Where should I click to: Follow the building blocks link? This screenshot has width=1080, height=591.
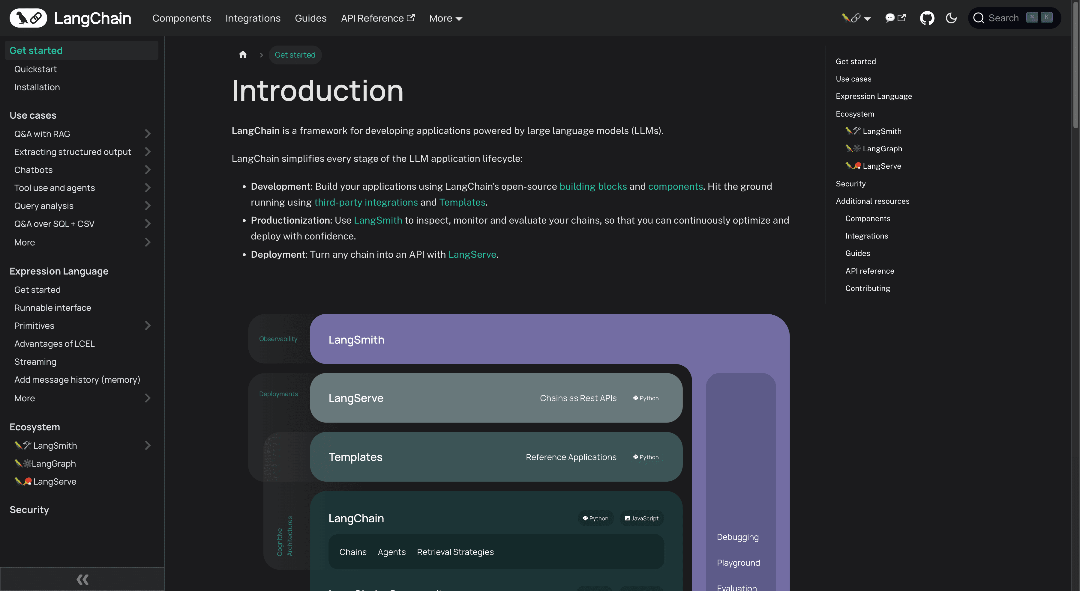pos(593,186)
